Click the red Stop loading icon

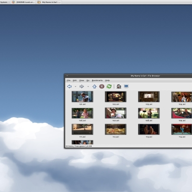pos(102,86)
